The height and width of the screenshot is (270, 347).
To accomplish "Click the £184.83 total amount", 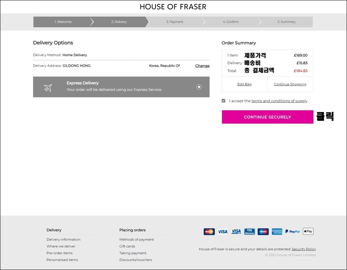I will [x=300, y=71].
